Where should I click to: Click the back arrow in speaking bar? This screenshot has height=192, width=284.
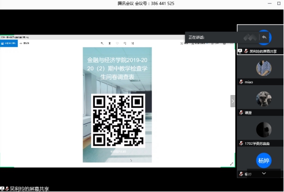pyautogui.click(x=264, y=37)
